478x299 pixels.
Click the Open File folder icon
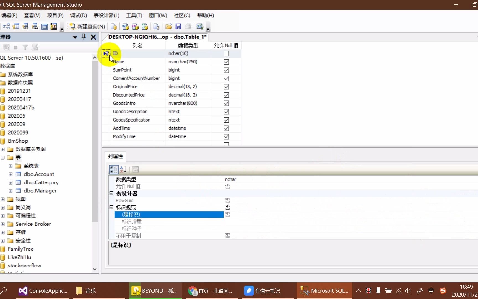(x=169, y=26)
